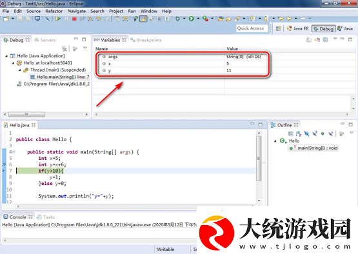Viewport: 358px width, 254px height.
Task: Collapse all in Variables view toolbar
Action: (326, 40)
